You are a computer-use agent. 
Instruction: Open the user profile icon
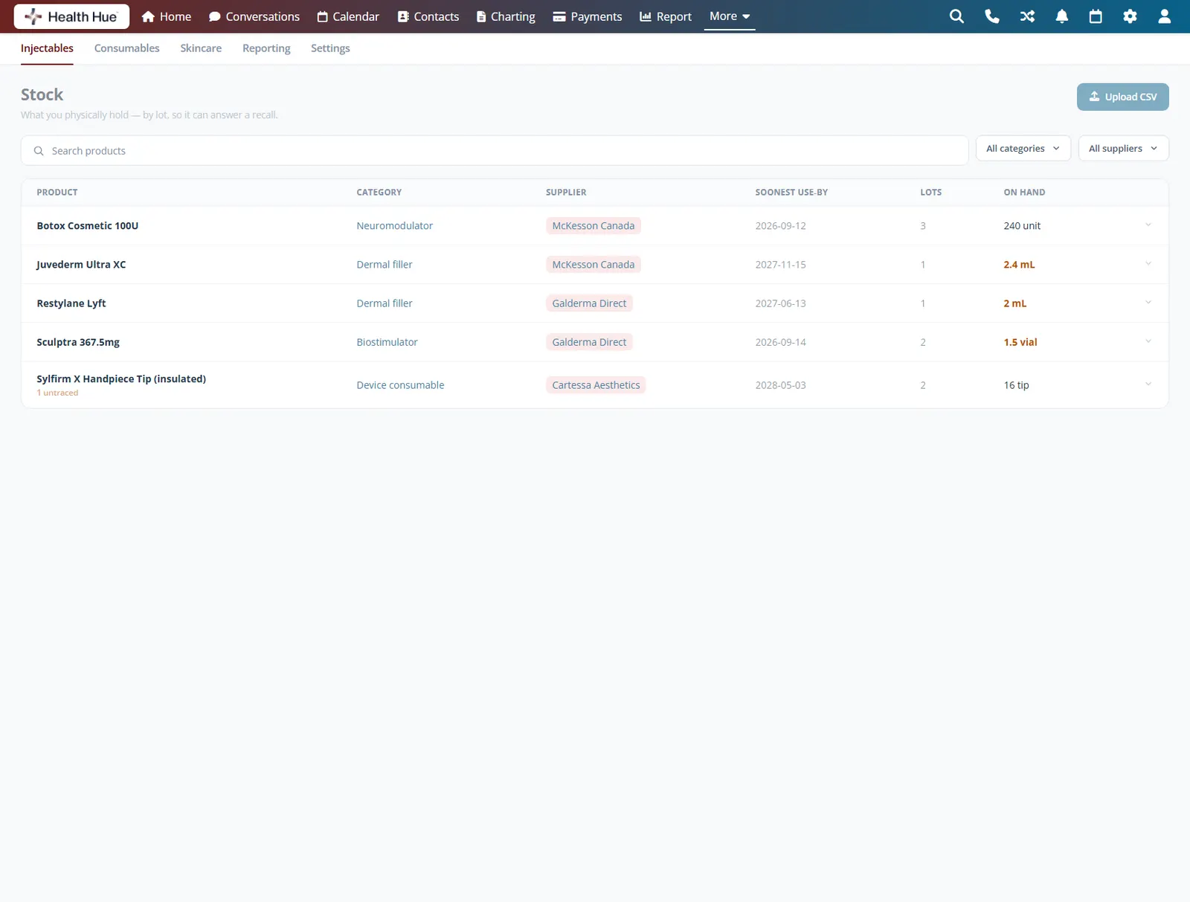[x=1165, y=16]
